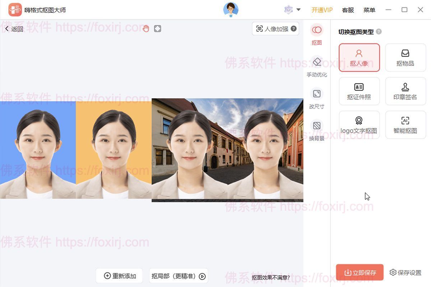Open the 手动优化 manual optimization tool
This screenshot has width=431, height=287.
coord(316,66)
